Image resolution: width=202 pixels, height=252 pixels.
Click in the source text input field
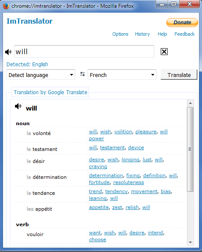click(x=84, y=52)
